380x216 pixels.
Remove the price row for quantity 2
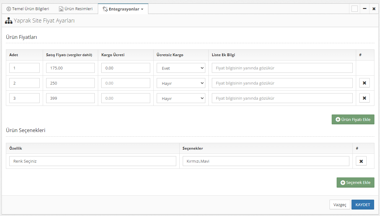click(x=364, y=83)
